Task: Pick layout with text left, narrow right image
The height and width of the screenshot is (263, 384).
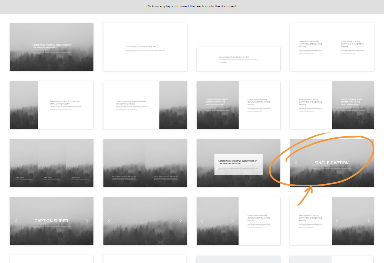Action: (x=145, y=105)
